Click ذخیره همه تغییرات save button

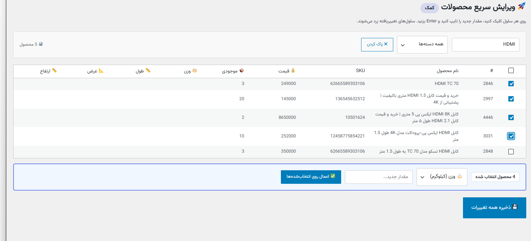[494, 208]
